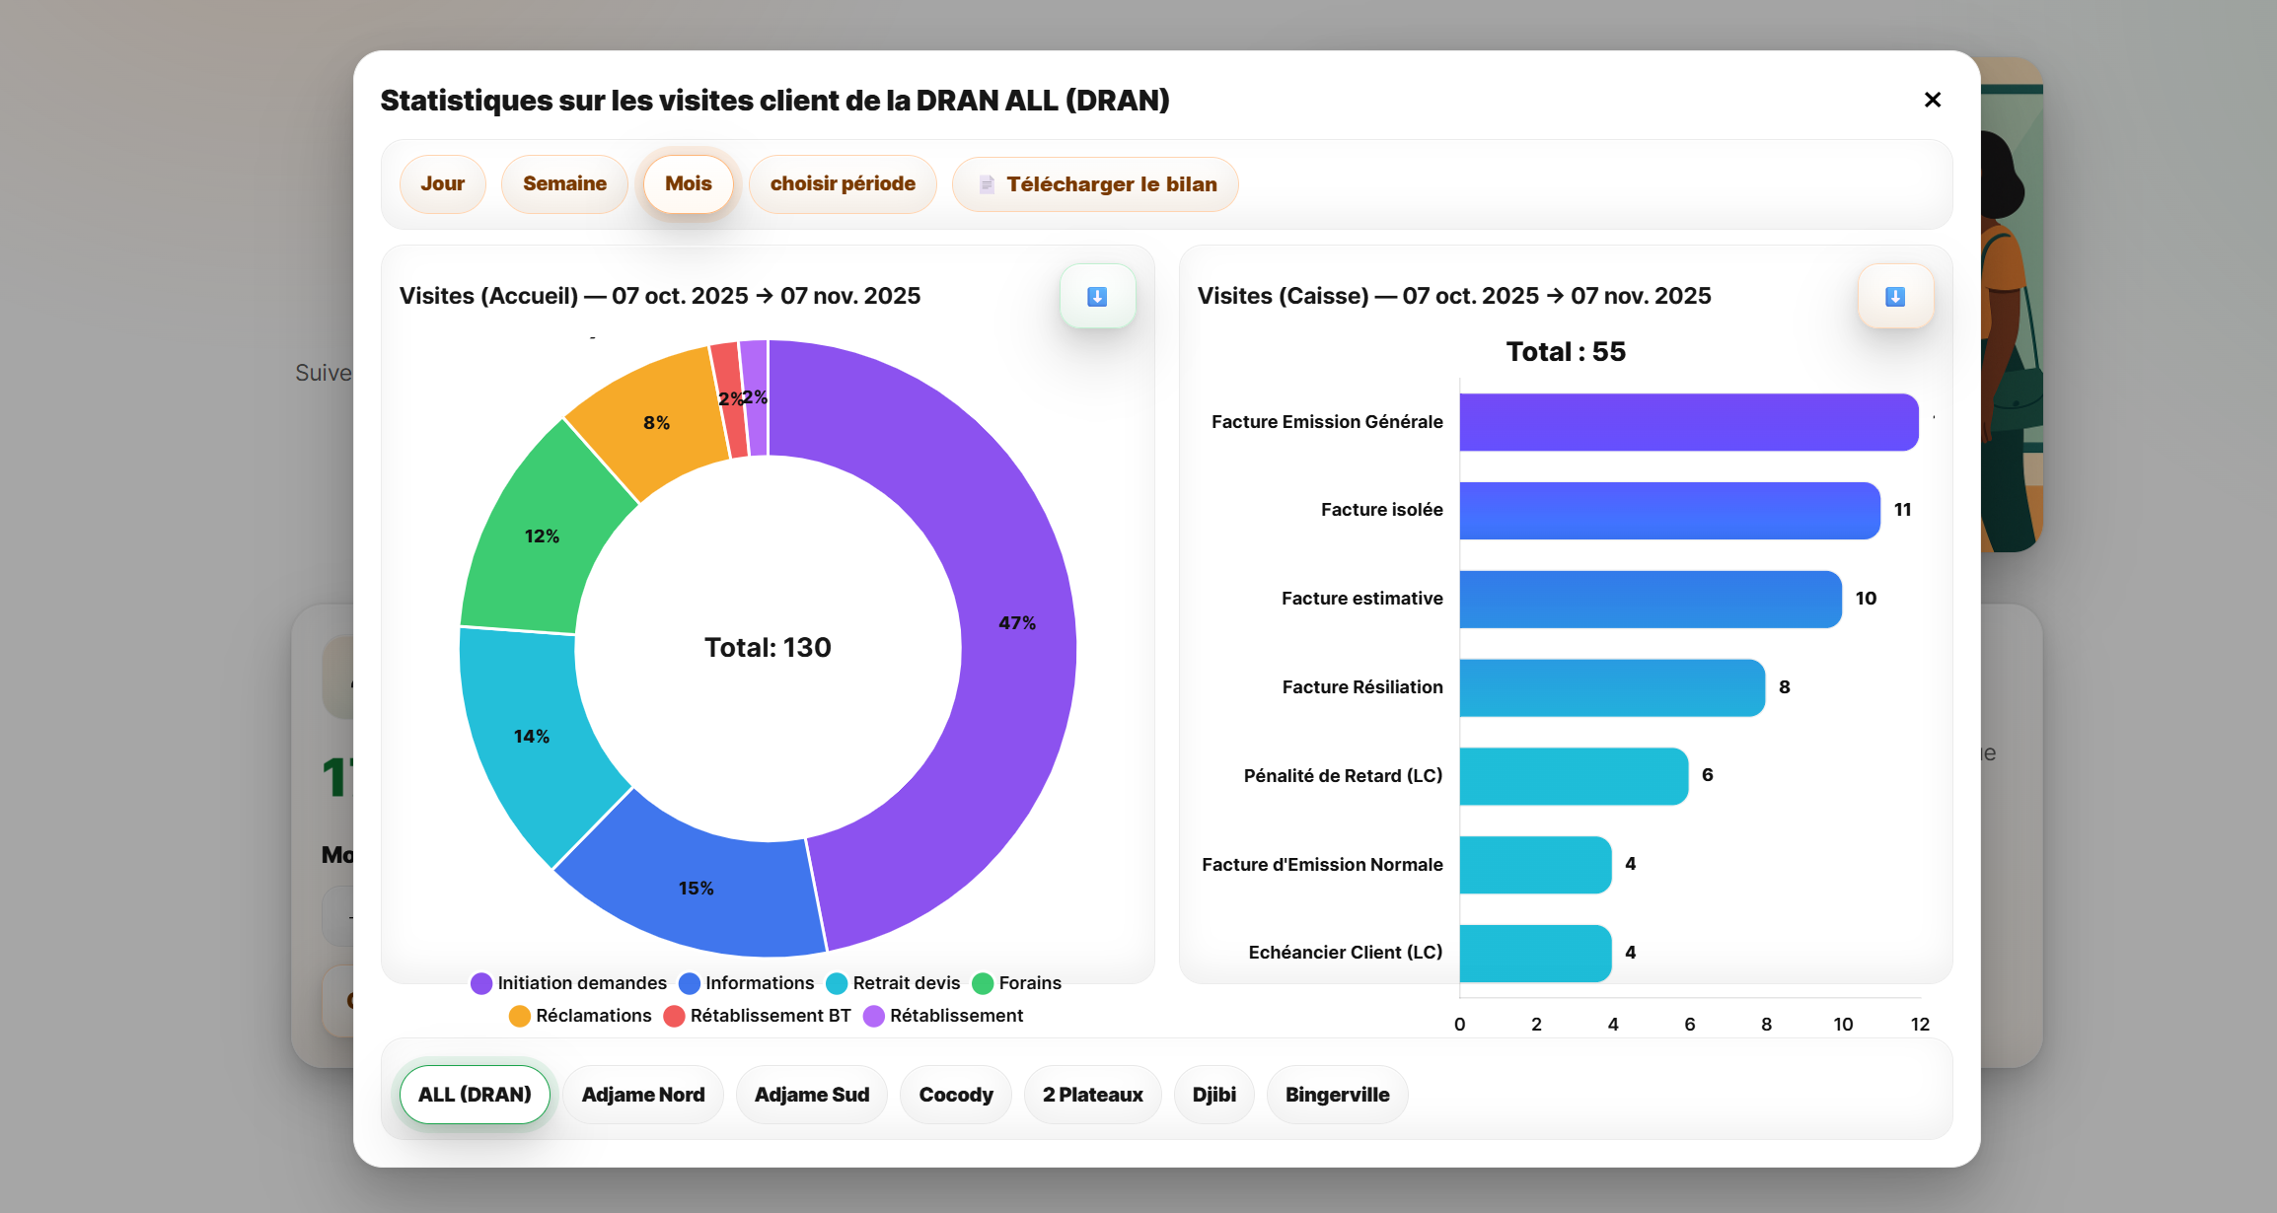Screen dimensions: 2277x1213
Task: Select the Cocody agency filter
Action: click(x=955, y=1095)
